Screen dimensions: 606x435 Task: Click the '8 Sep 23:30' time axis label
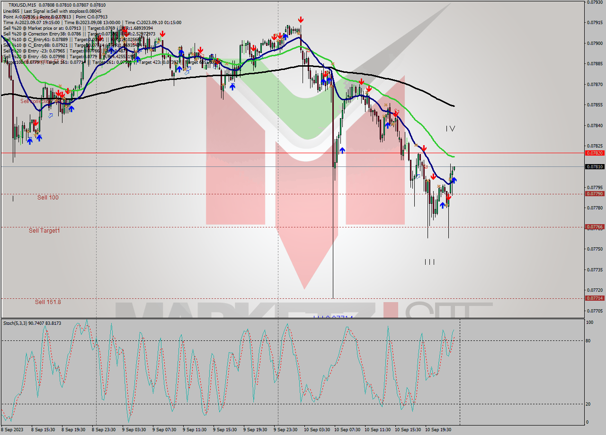103,430
